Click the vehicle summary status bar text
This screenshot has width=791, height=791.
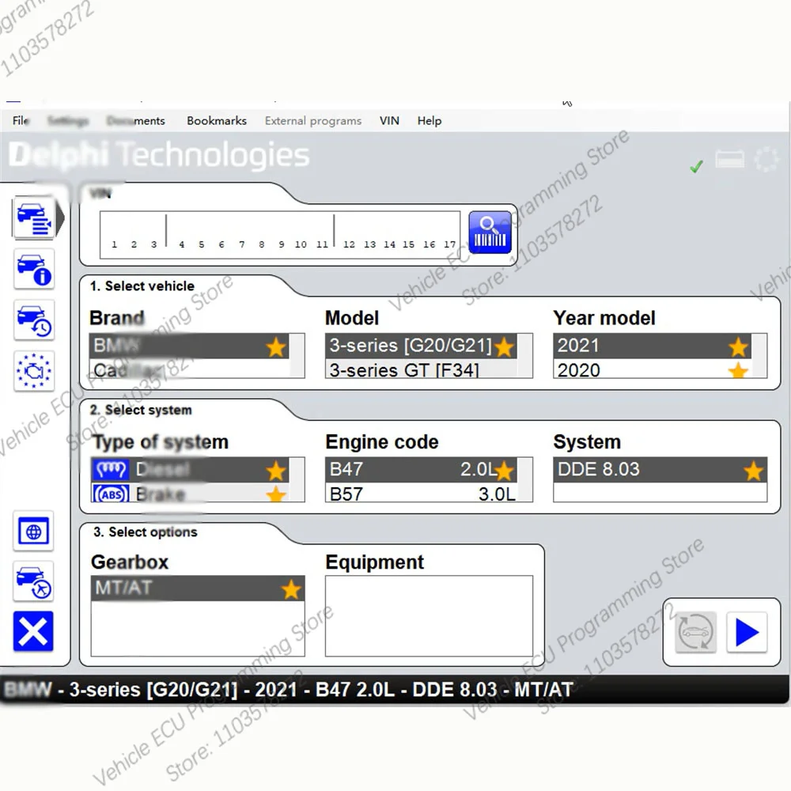point(289,690)
